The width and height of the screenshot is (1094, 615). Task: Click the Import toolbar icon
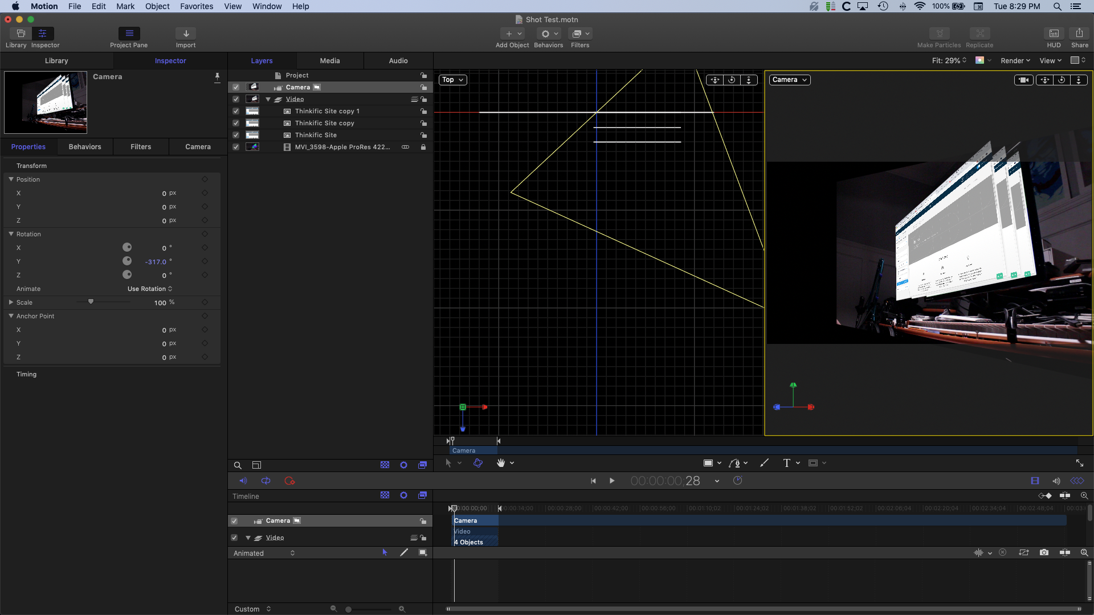186,34
